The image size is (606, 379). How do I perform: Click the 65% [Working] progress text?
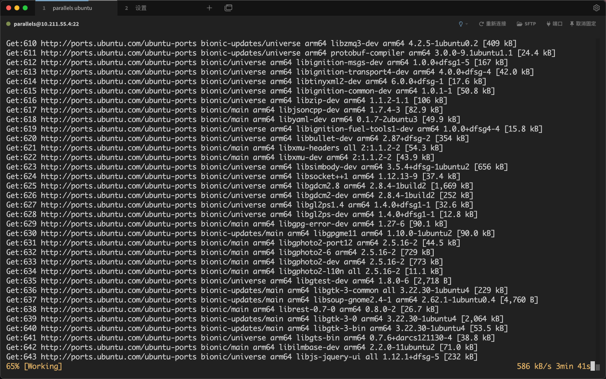tap(34, 366)
